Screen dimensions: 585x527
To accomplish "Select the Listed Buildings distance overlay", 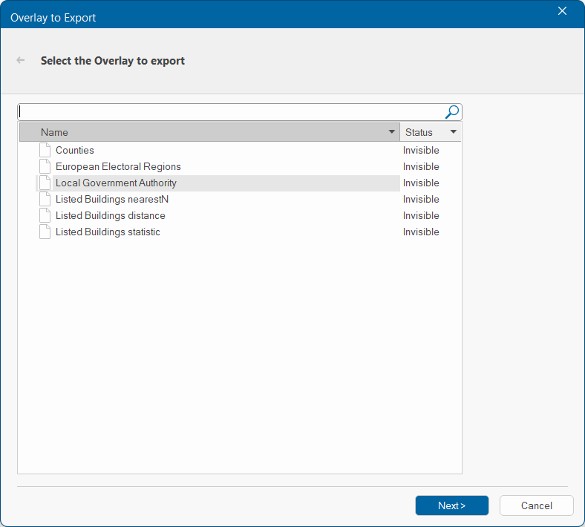I will coord(111,215).
